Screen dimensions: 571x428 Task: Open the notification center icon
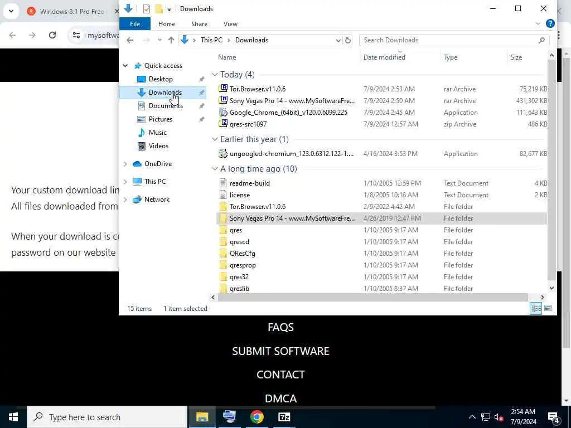(554, 417)
